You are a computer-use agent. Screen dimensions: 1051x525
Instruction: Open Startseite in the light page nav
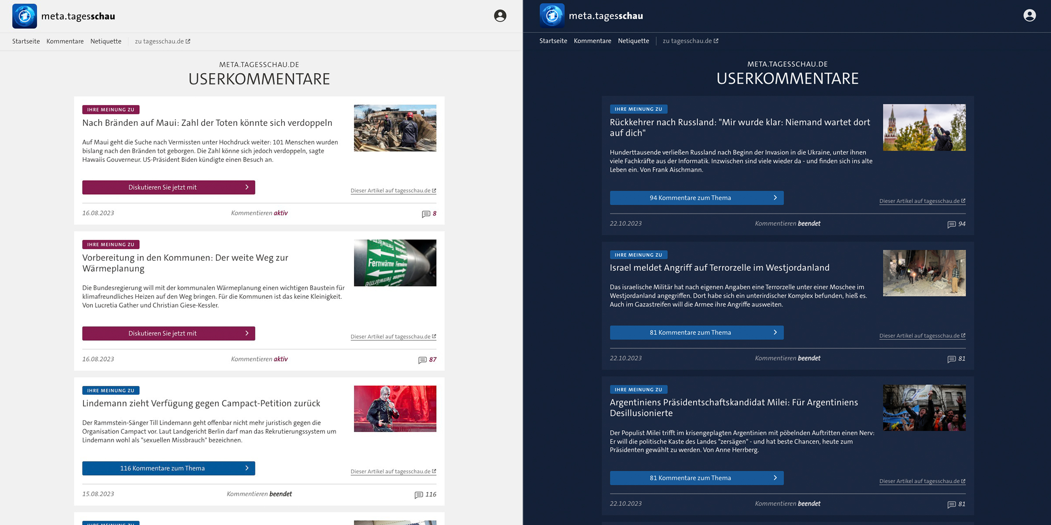pyautogui.click(x=26, y=41)
